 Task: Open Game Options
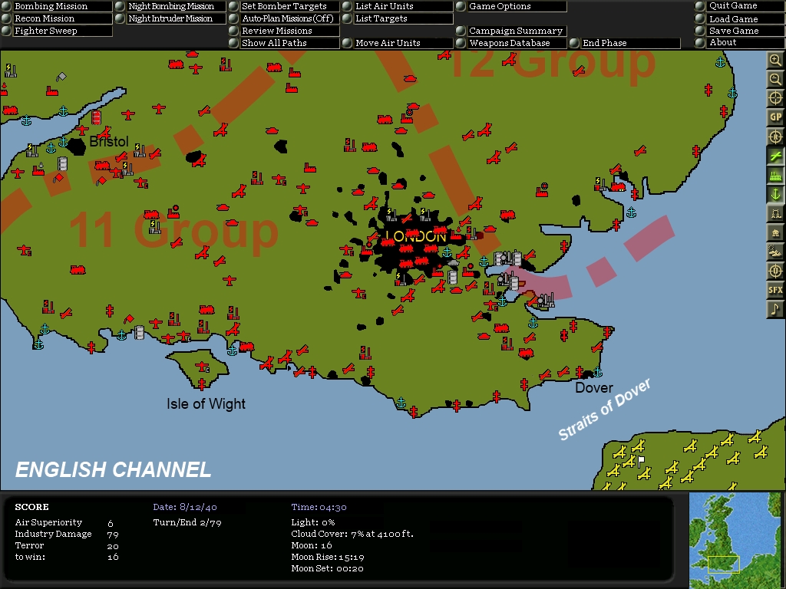[511, 6]
